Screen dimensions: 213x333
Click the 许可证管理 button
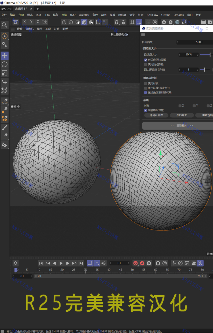(x=156, y=115)
